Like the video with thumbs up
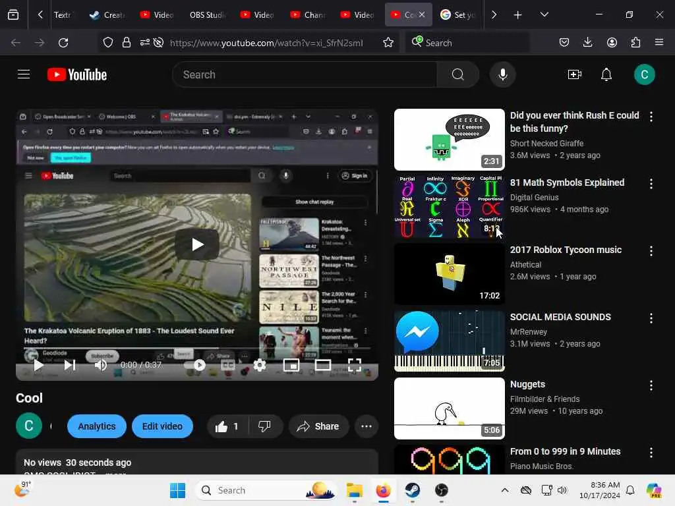This screenshot has width=675, height=506. pos(227,426)
